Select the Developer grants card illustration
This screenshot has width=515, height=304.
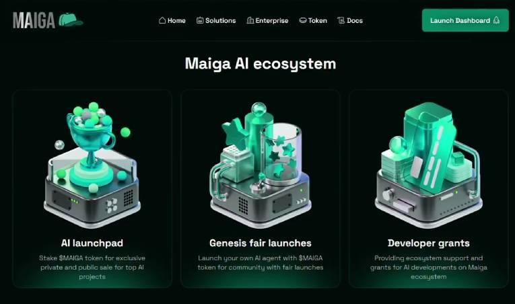[x=428, y=165]
